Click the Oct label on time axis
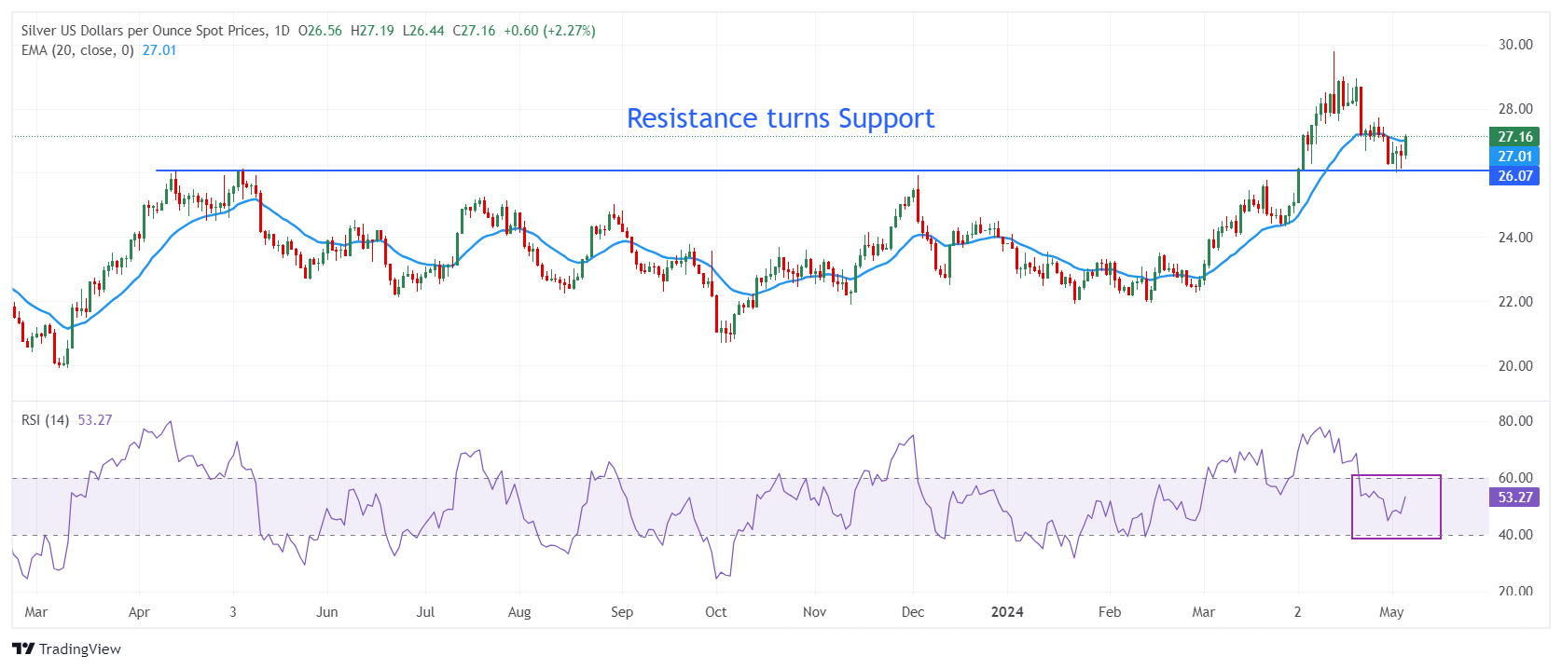 pos(715,612)
